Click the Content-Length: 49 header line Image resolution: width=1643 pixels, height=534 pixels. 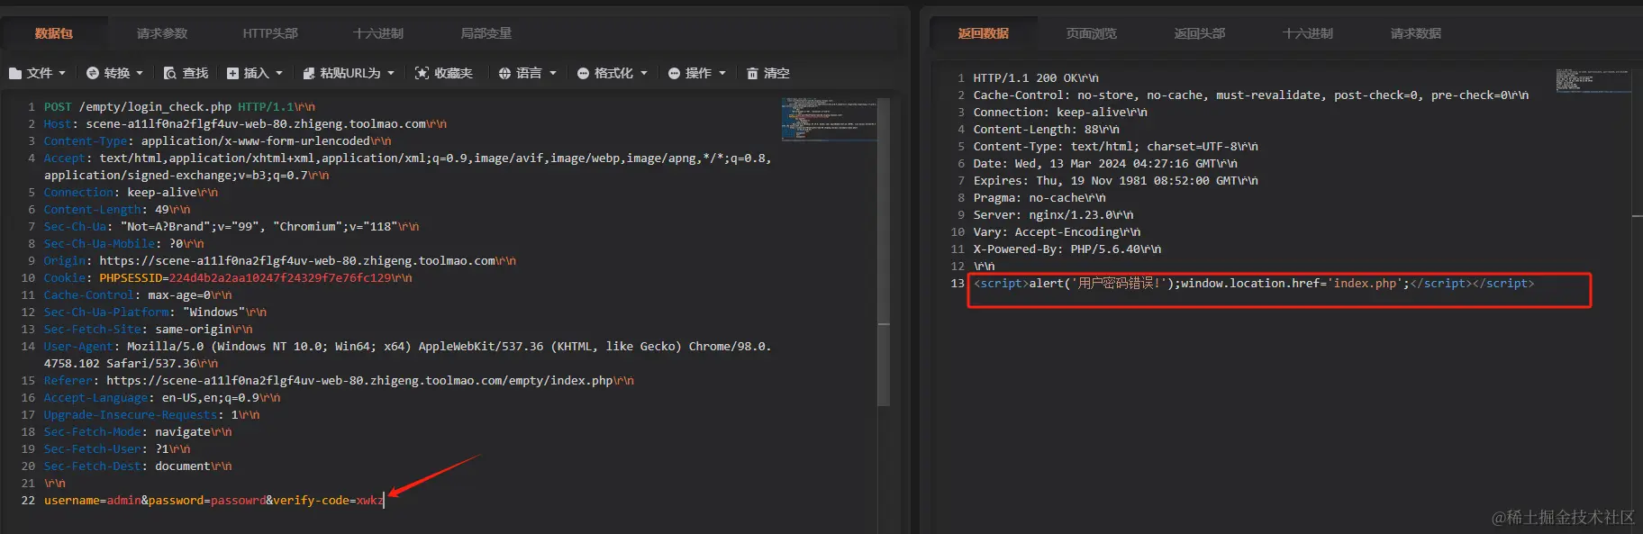(117, 209)
